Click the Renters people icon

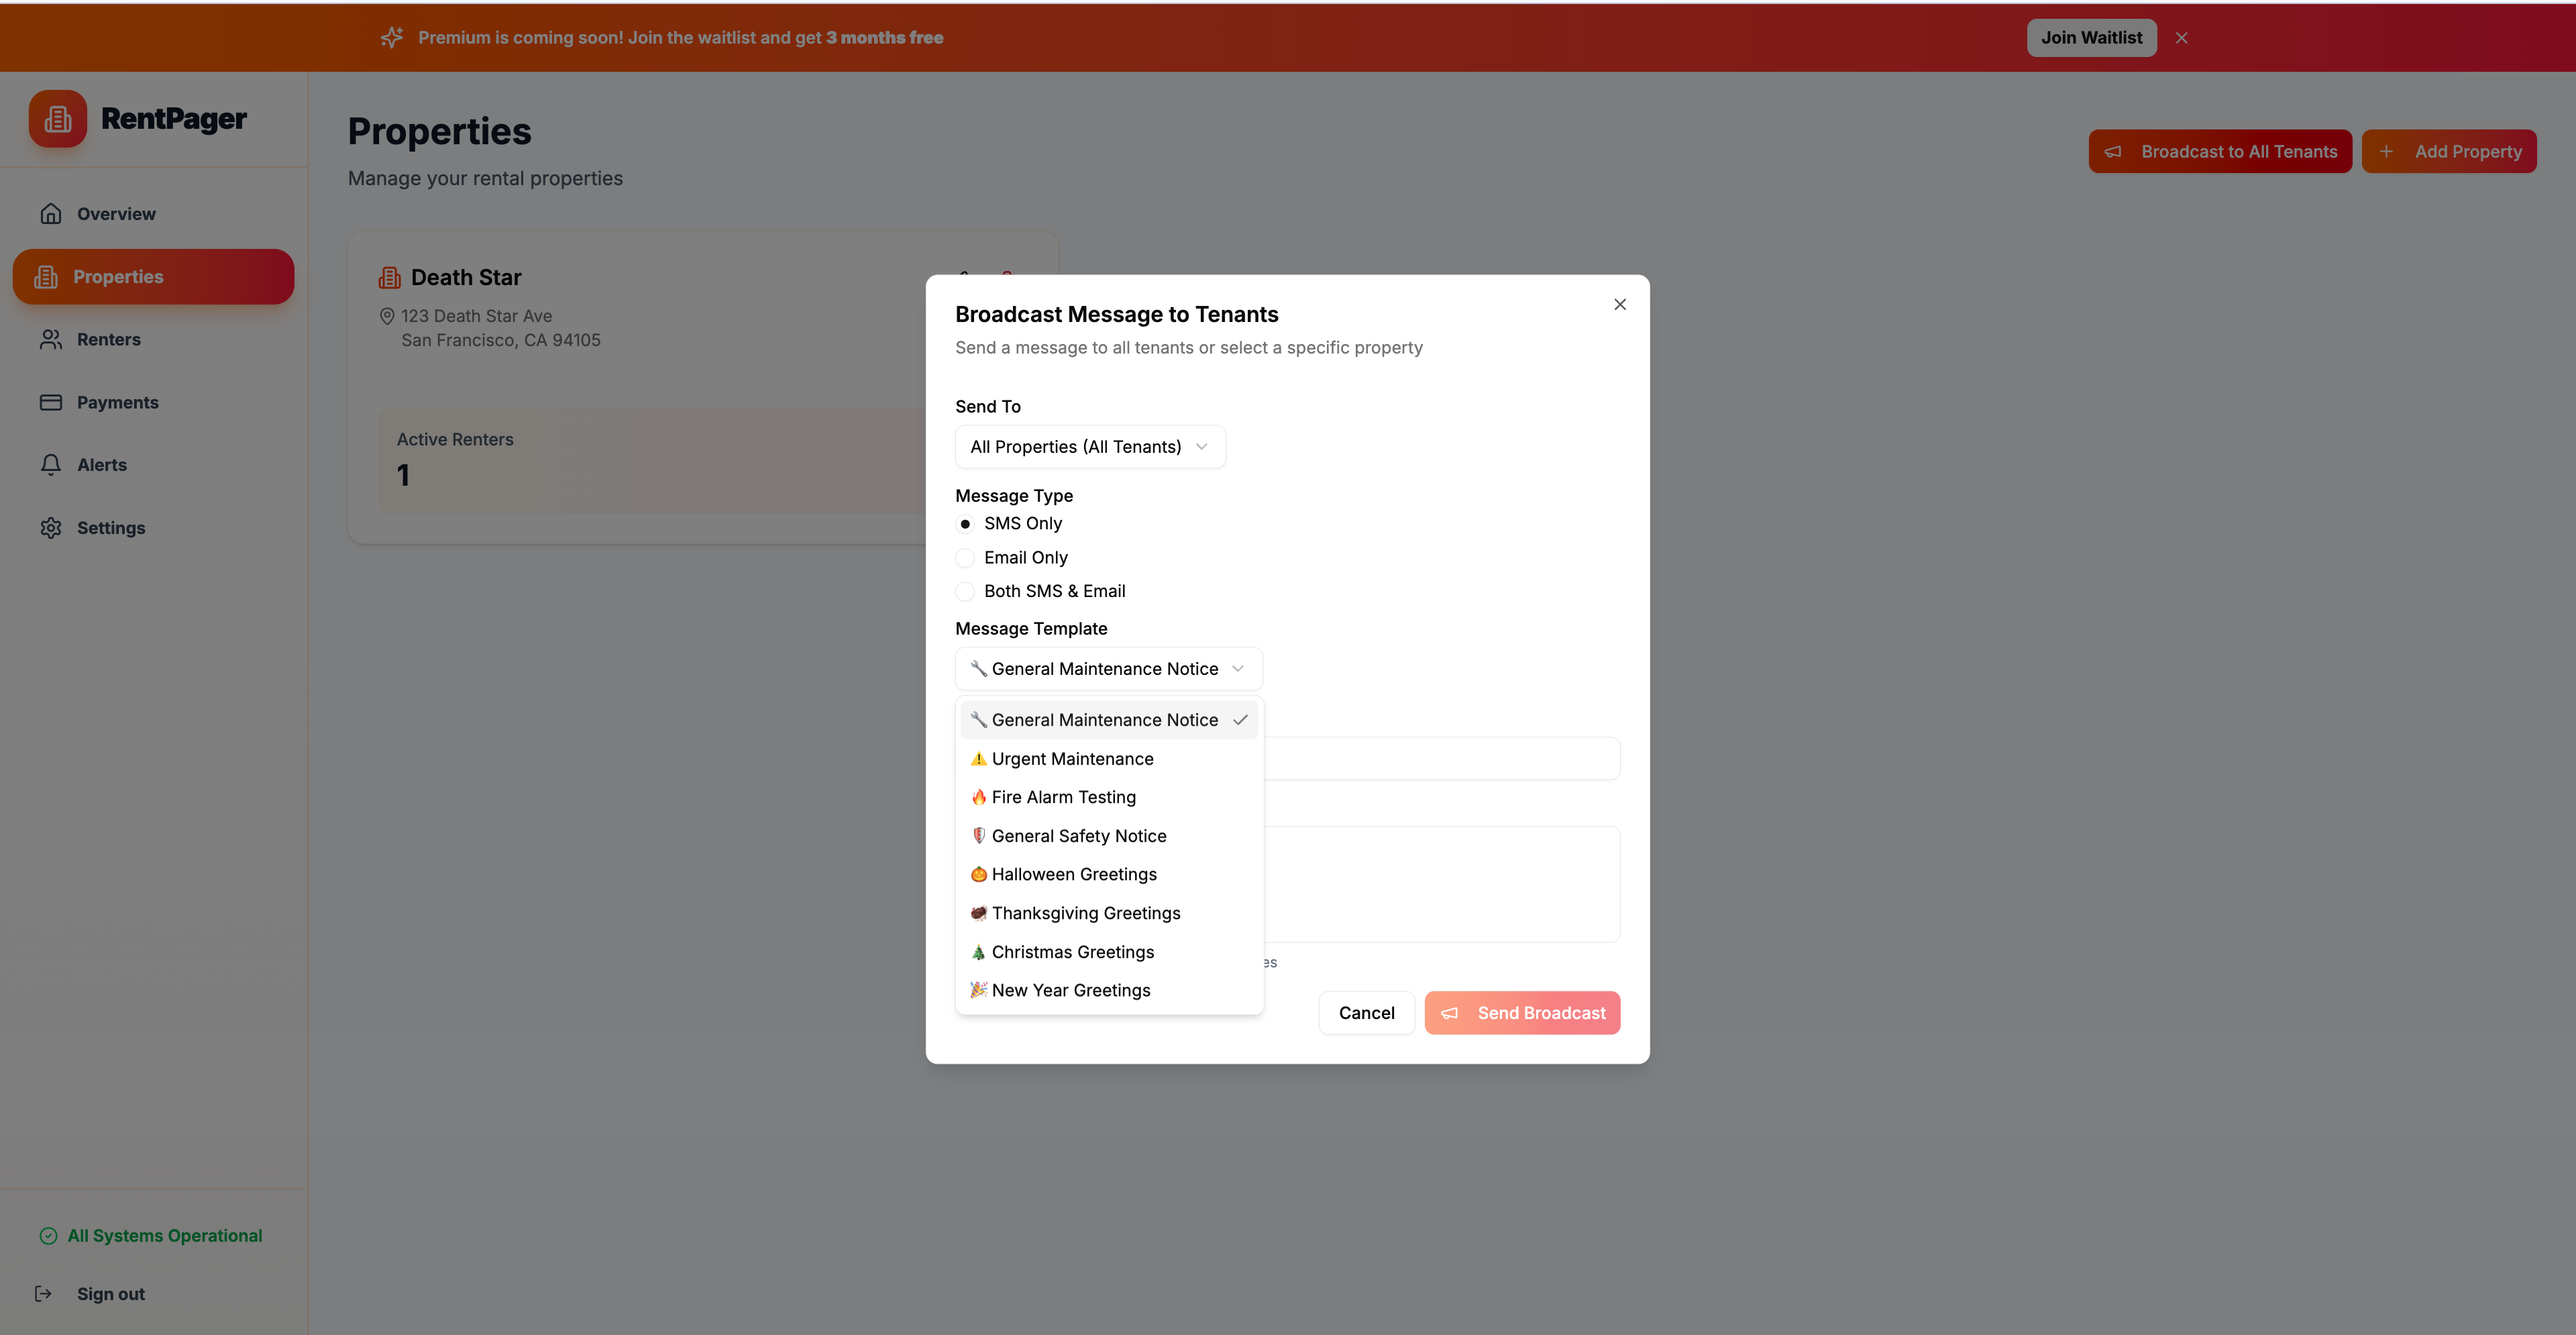51,340
